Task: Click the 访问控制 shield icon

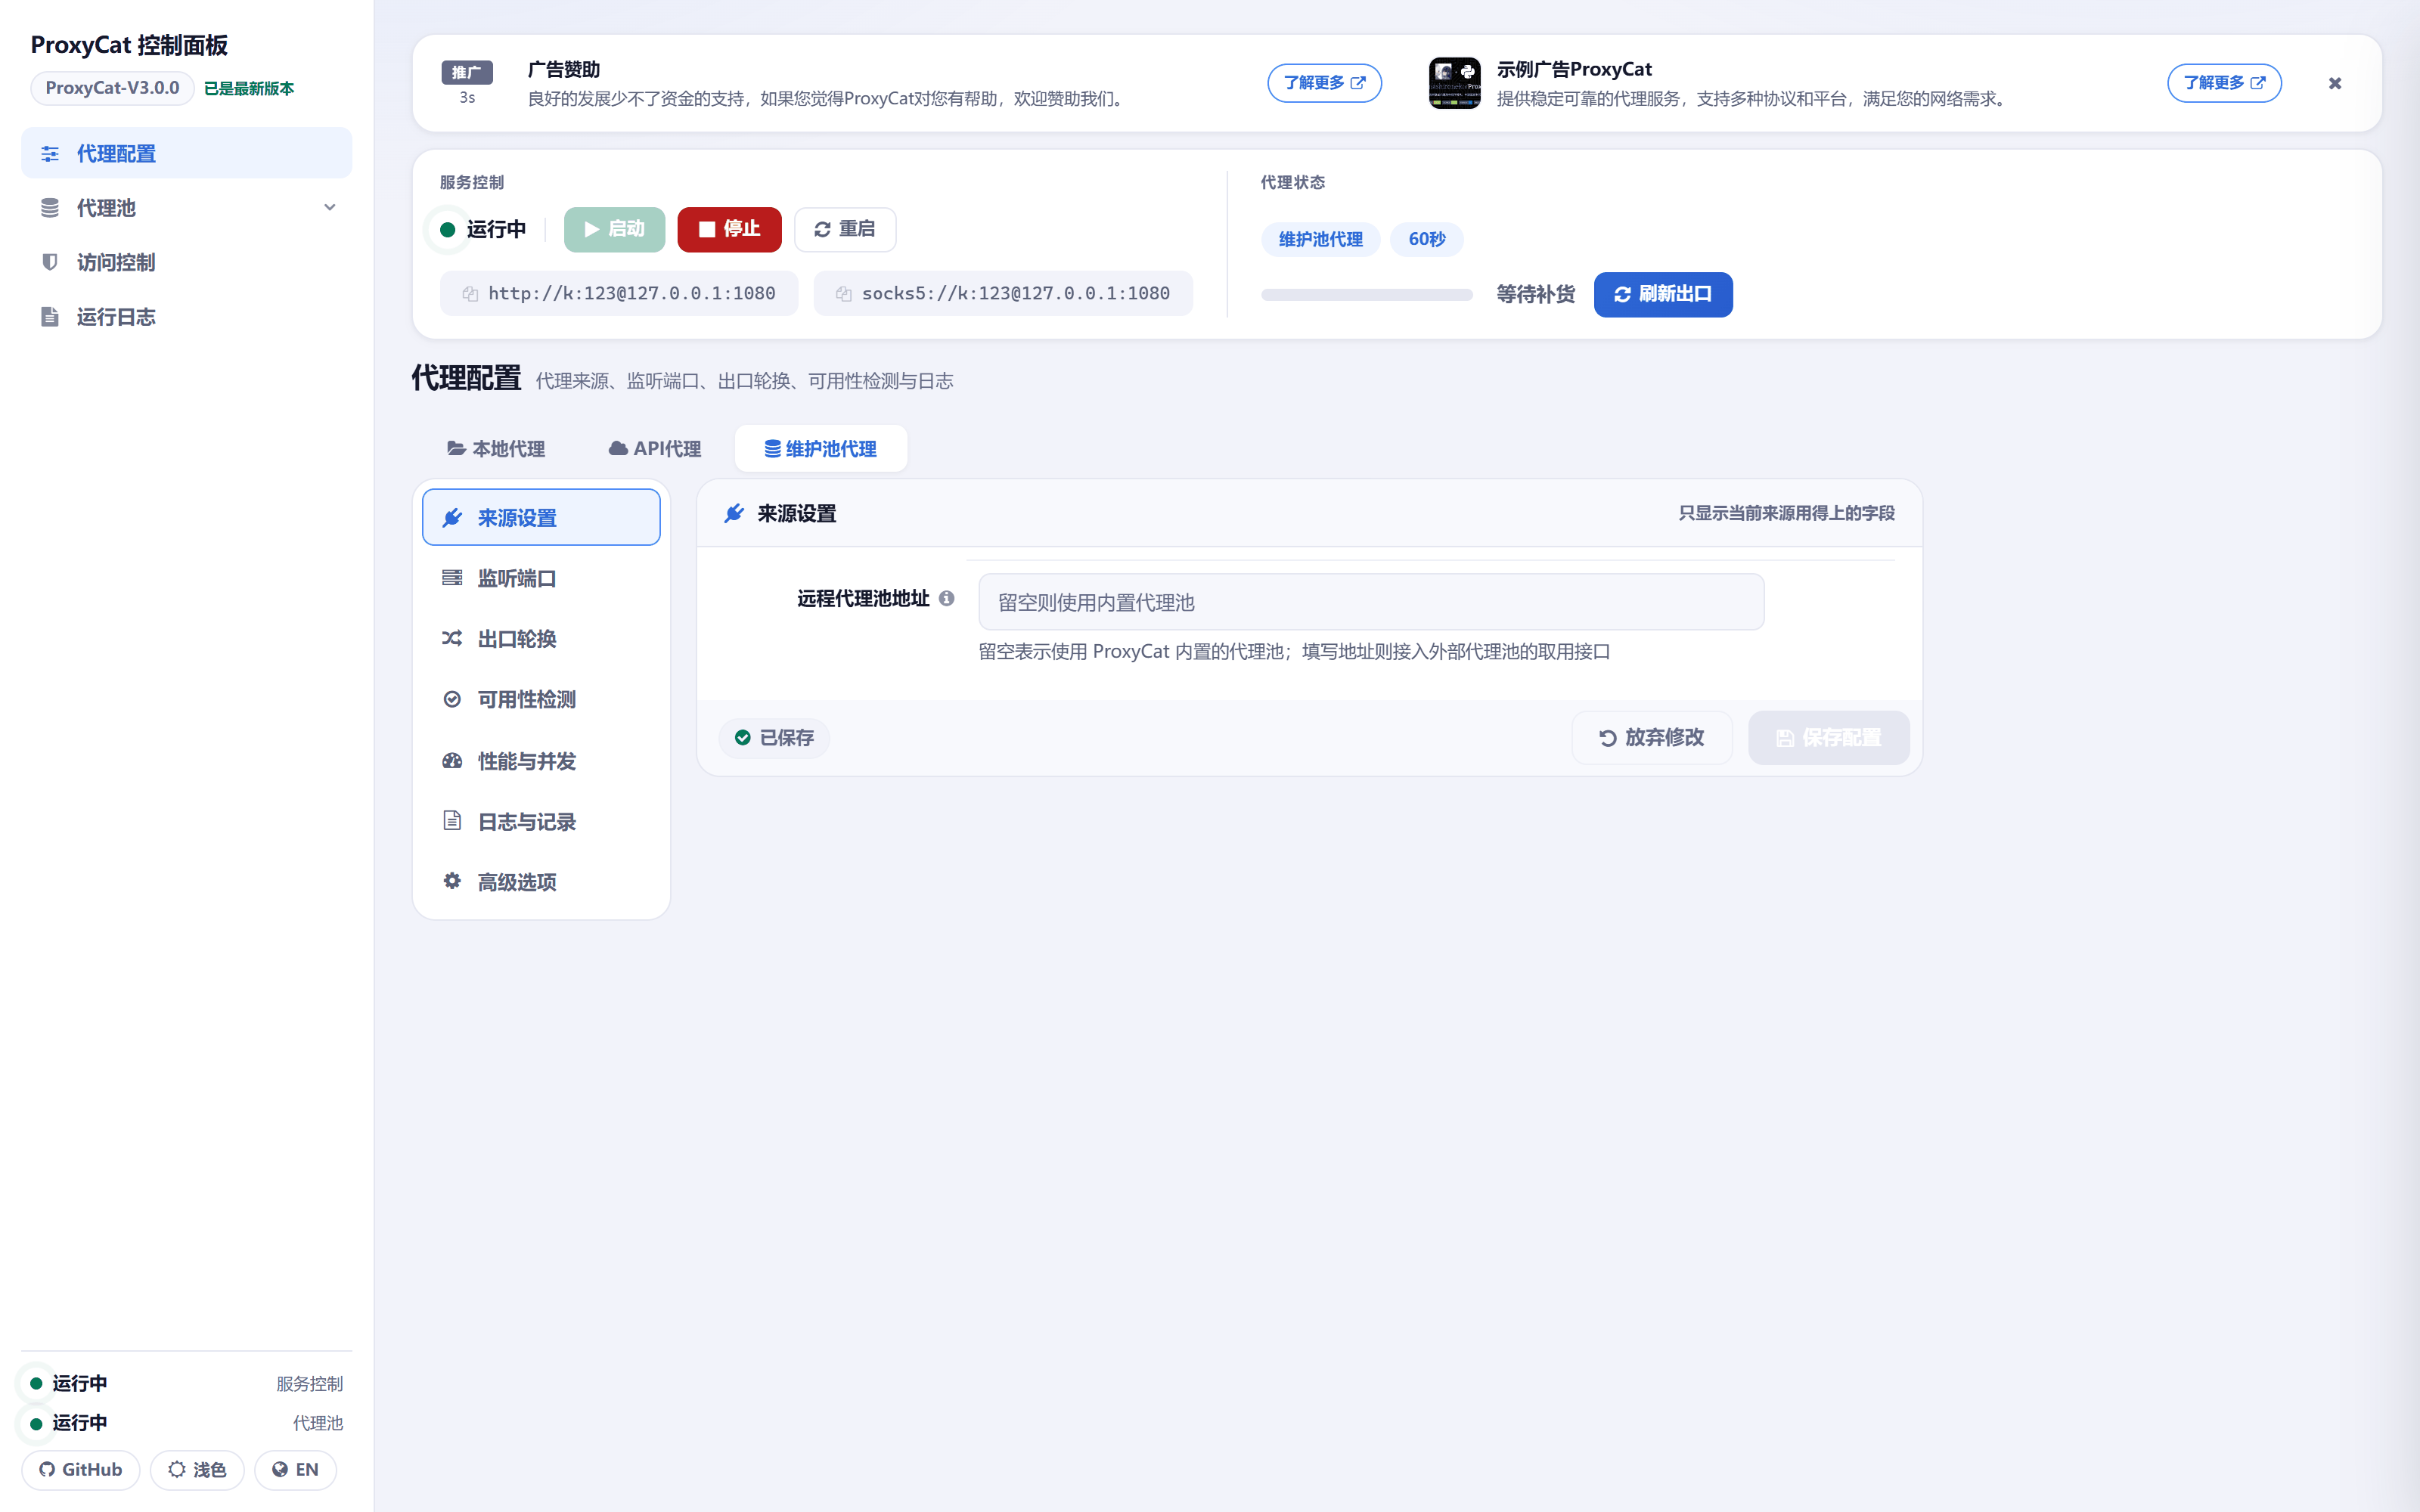Action: click(x=49, y=262)
